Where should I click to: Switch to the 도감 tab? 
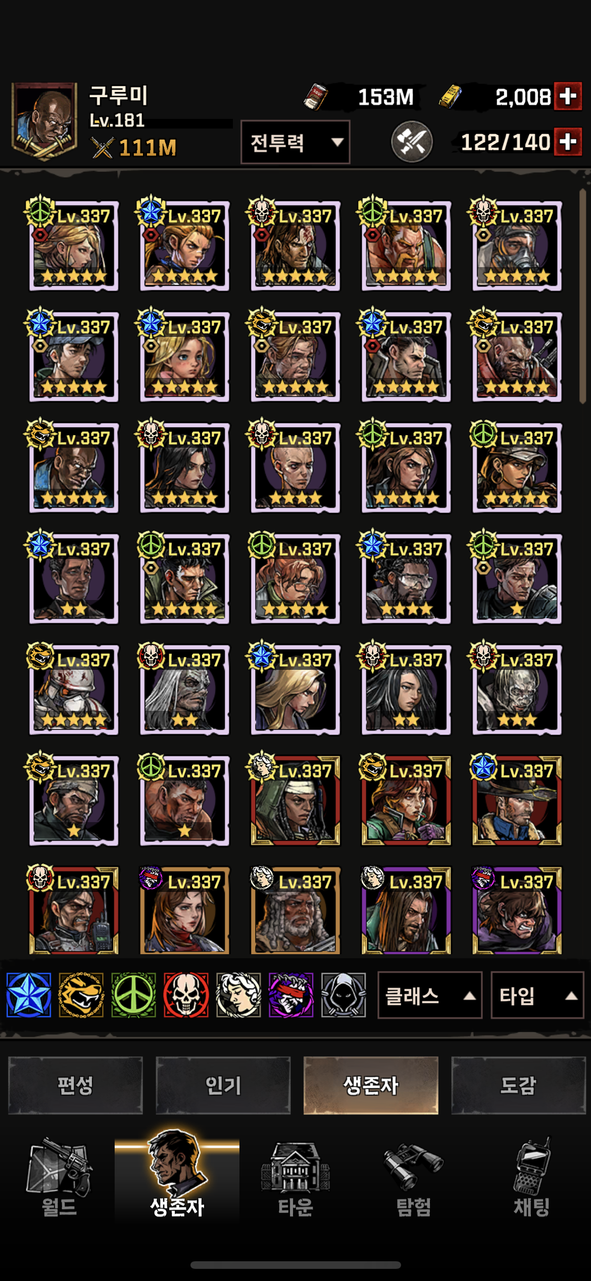(x=518, y=1085)
